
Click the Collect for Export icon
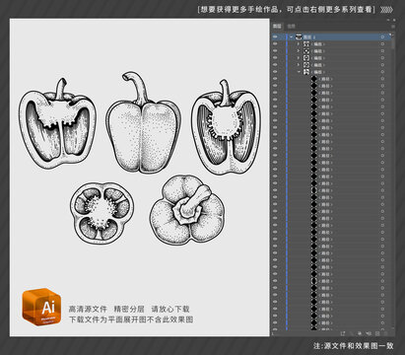343,333
